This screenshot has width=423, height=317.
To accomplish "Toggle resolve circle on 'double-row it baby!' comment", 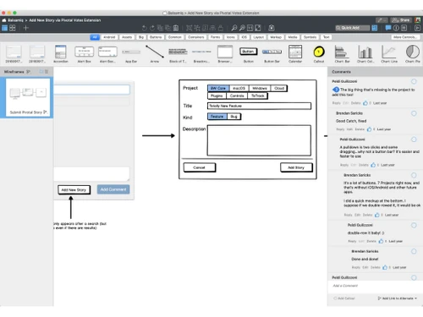I will point(414,225).
